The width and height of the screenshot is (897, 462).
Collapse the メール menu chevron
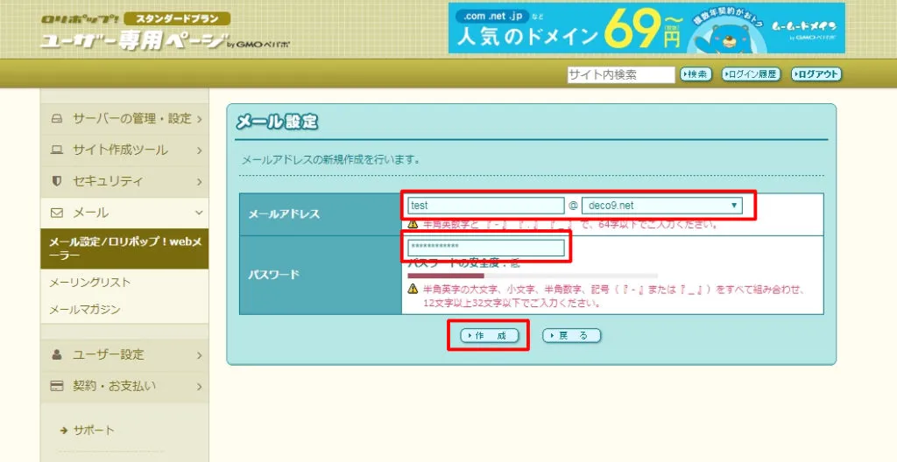coord(199,213)
